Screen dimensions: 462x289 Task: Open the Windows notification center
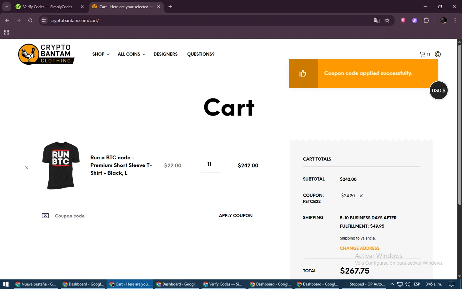point(452,284)
